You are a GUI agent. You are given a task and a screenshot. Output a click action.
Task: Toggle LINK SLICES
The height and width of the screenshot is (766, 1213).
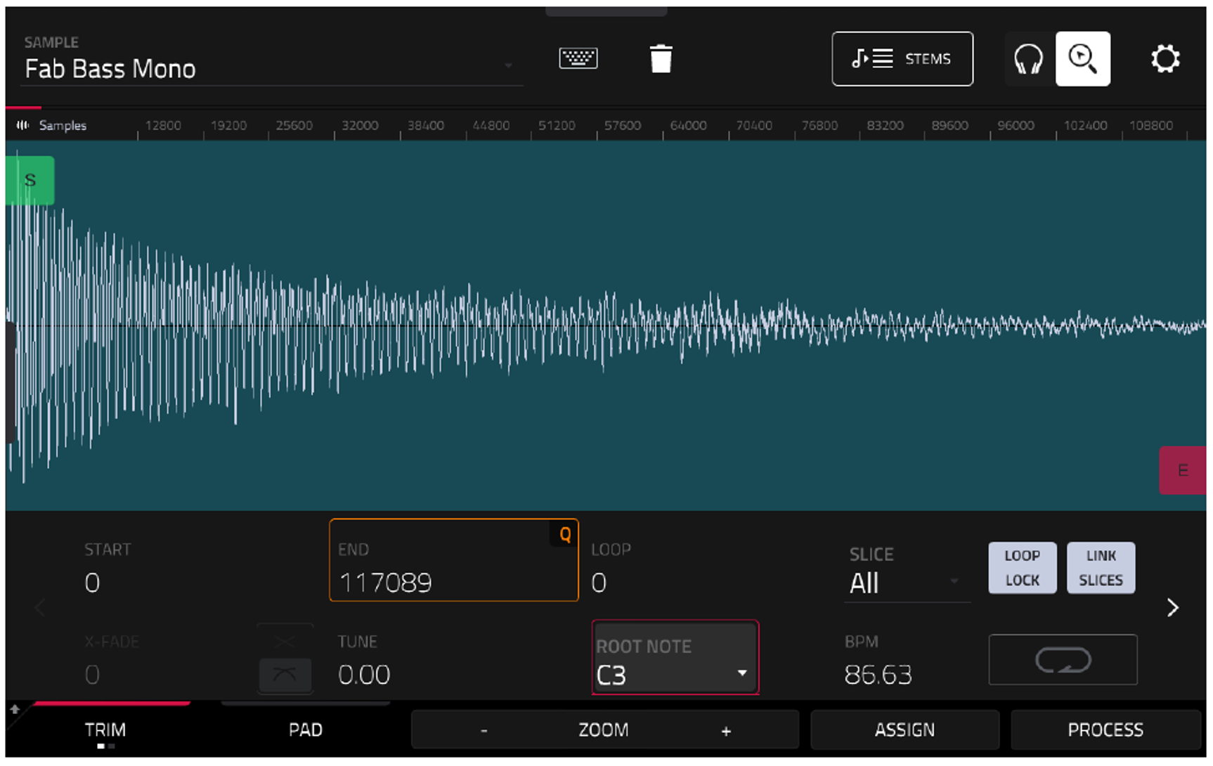(1101, 568)
